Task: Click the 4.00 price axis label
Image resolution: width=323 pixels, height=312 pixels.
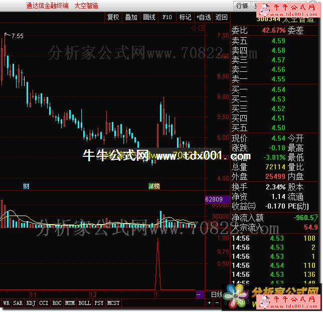Action: point(223,178)
